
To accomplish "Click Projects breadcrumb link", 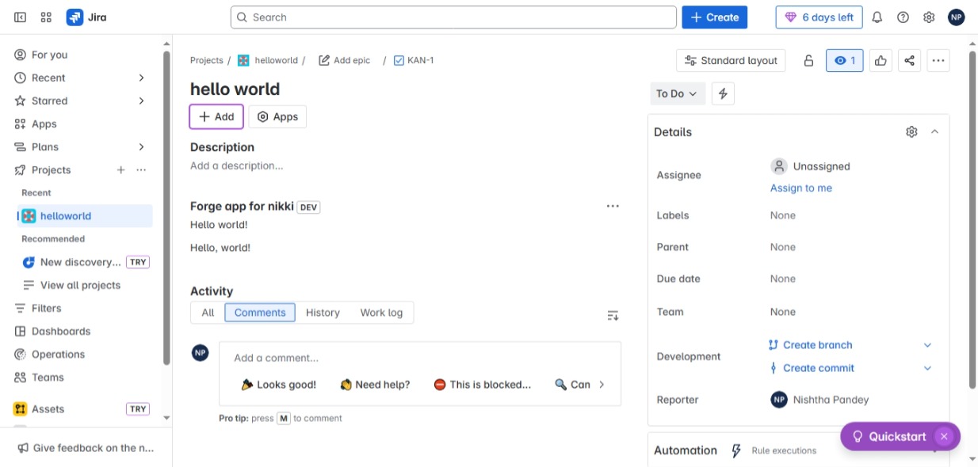I will coord(207,60).
